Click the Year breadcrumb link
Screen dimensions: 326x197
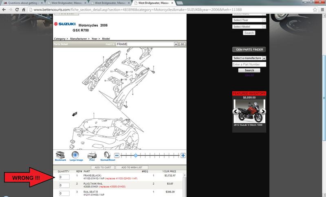coord(95,39)
